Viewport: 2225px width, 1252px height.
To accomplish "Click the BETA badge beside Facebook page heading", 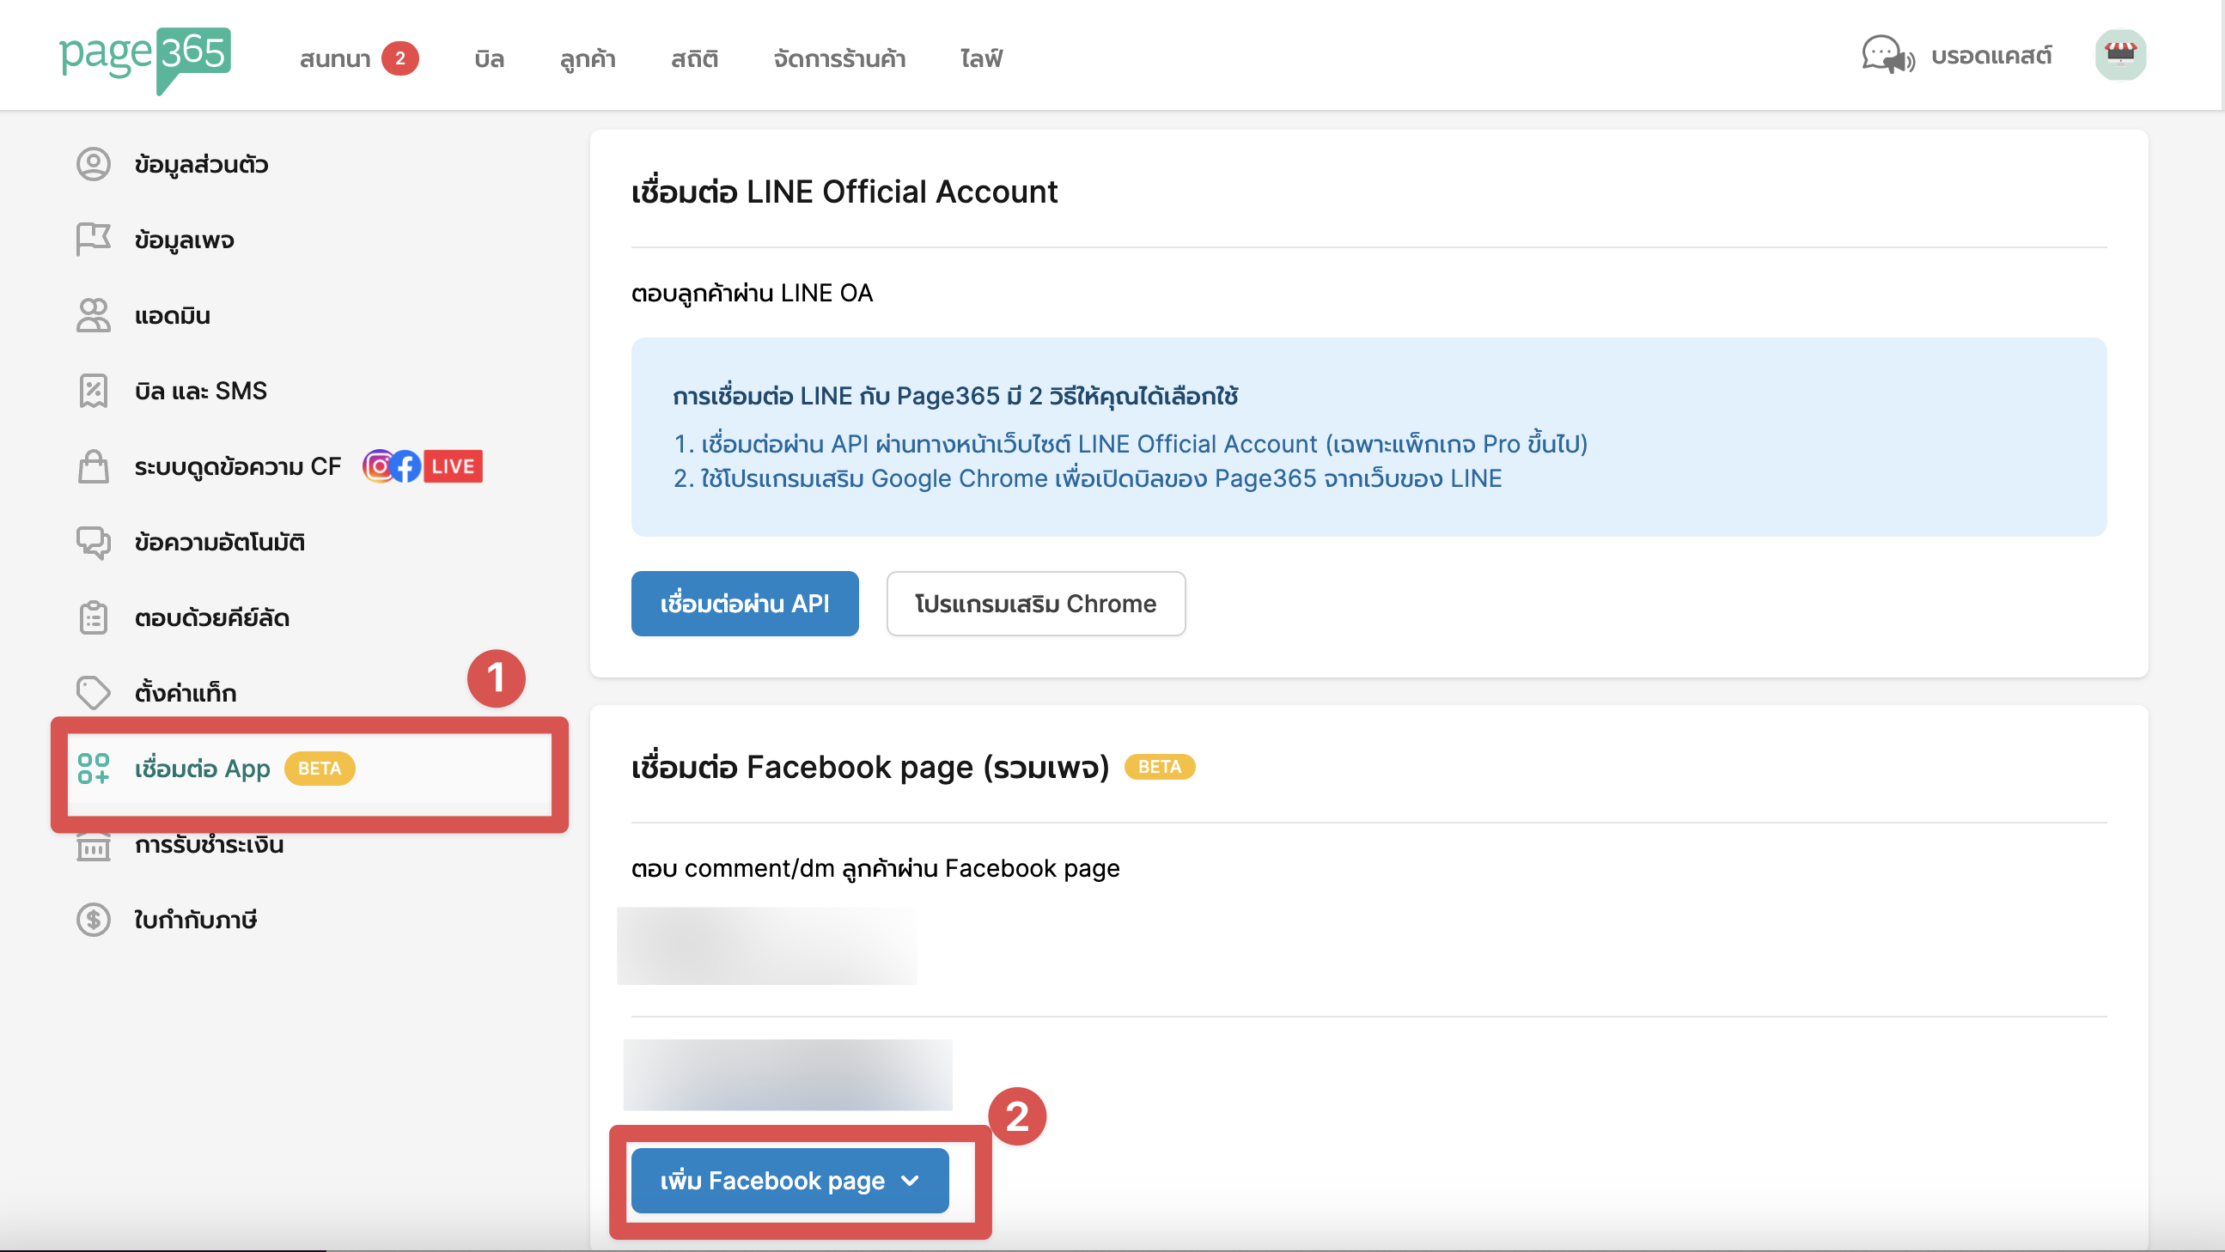I will [1159, 767].
